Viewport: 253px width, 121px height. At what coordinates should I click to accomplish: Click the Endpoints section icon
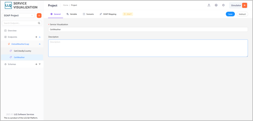point(5,37)
